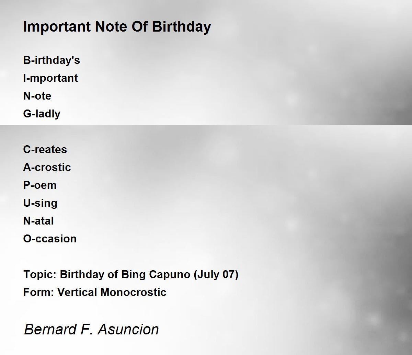Screen dimensions: 412x355
Task: Click author name Bernard F. Asuncion
Action: (x=92, y=329)
